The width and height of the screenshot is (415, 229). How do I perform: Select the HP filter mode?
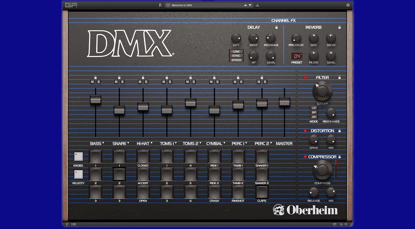pos(313,117)
